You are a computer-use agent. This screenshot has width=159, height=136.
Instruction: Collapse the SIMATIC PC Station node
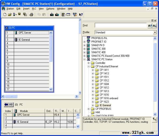(84, 59)
